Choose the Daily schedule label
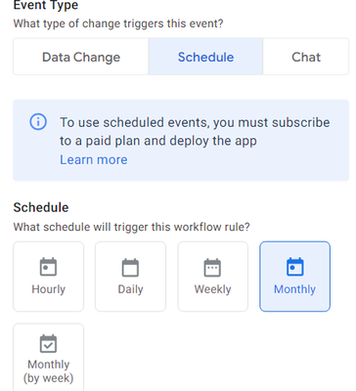The height and width of the screenshot is (391, 356). click(130, 289)
